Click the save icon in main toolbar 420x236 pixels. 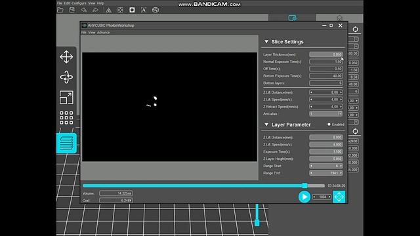pos(72,10)
